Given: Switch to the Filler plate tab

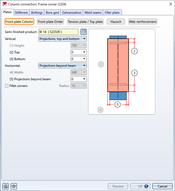Looking at the screenshot, I should point(112,13).
